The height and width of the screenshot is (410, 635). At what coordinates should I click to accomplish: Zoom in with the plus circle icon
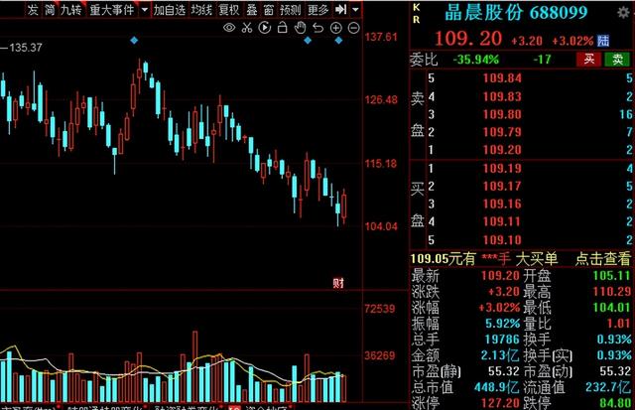point(335,28)
